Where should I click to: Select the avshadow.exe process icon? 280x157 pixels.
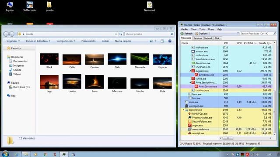(x=196, y=75)
